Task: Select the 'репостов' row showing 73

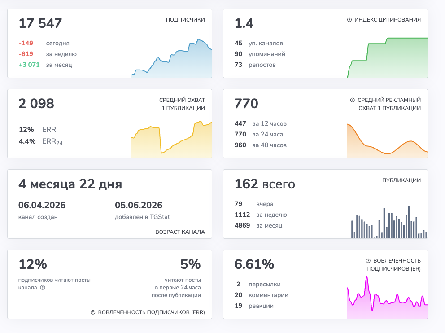Action: click(255, 65)
